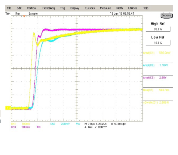Open the Utilities menu

coord(133,8)
